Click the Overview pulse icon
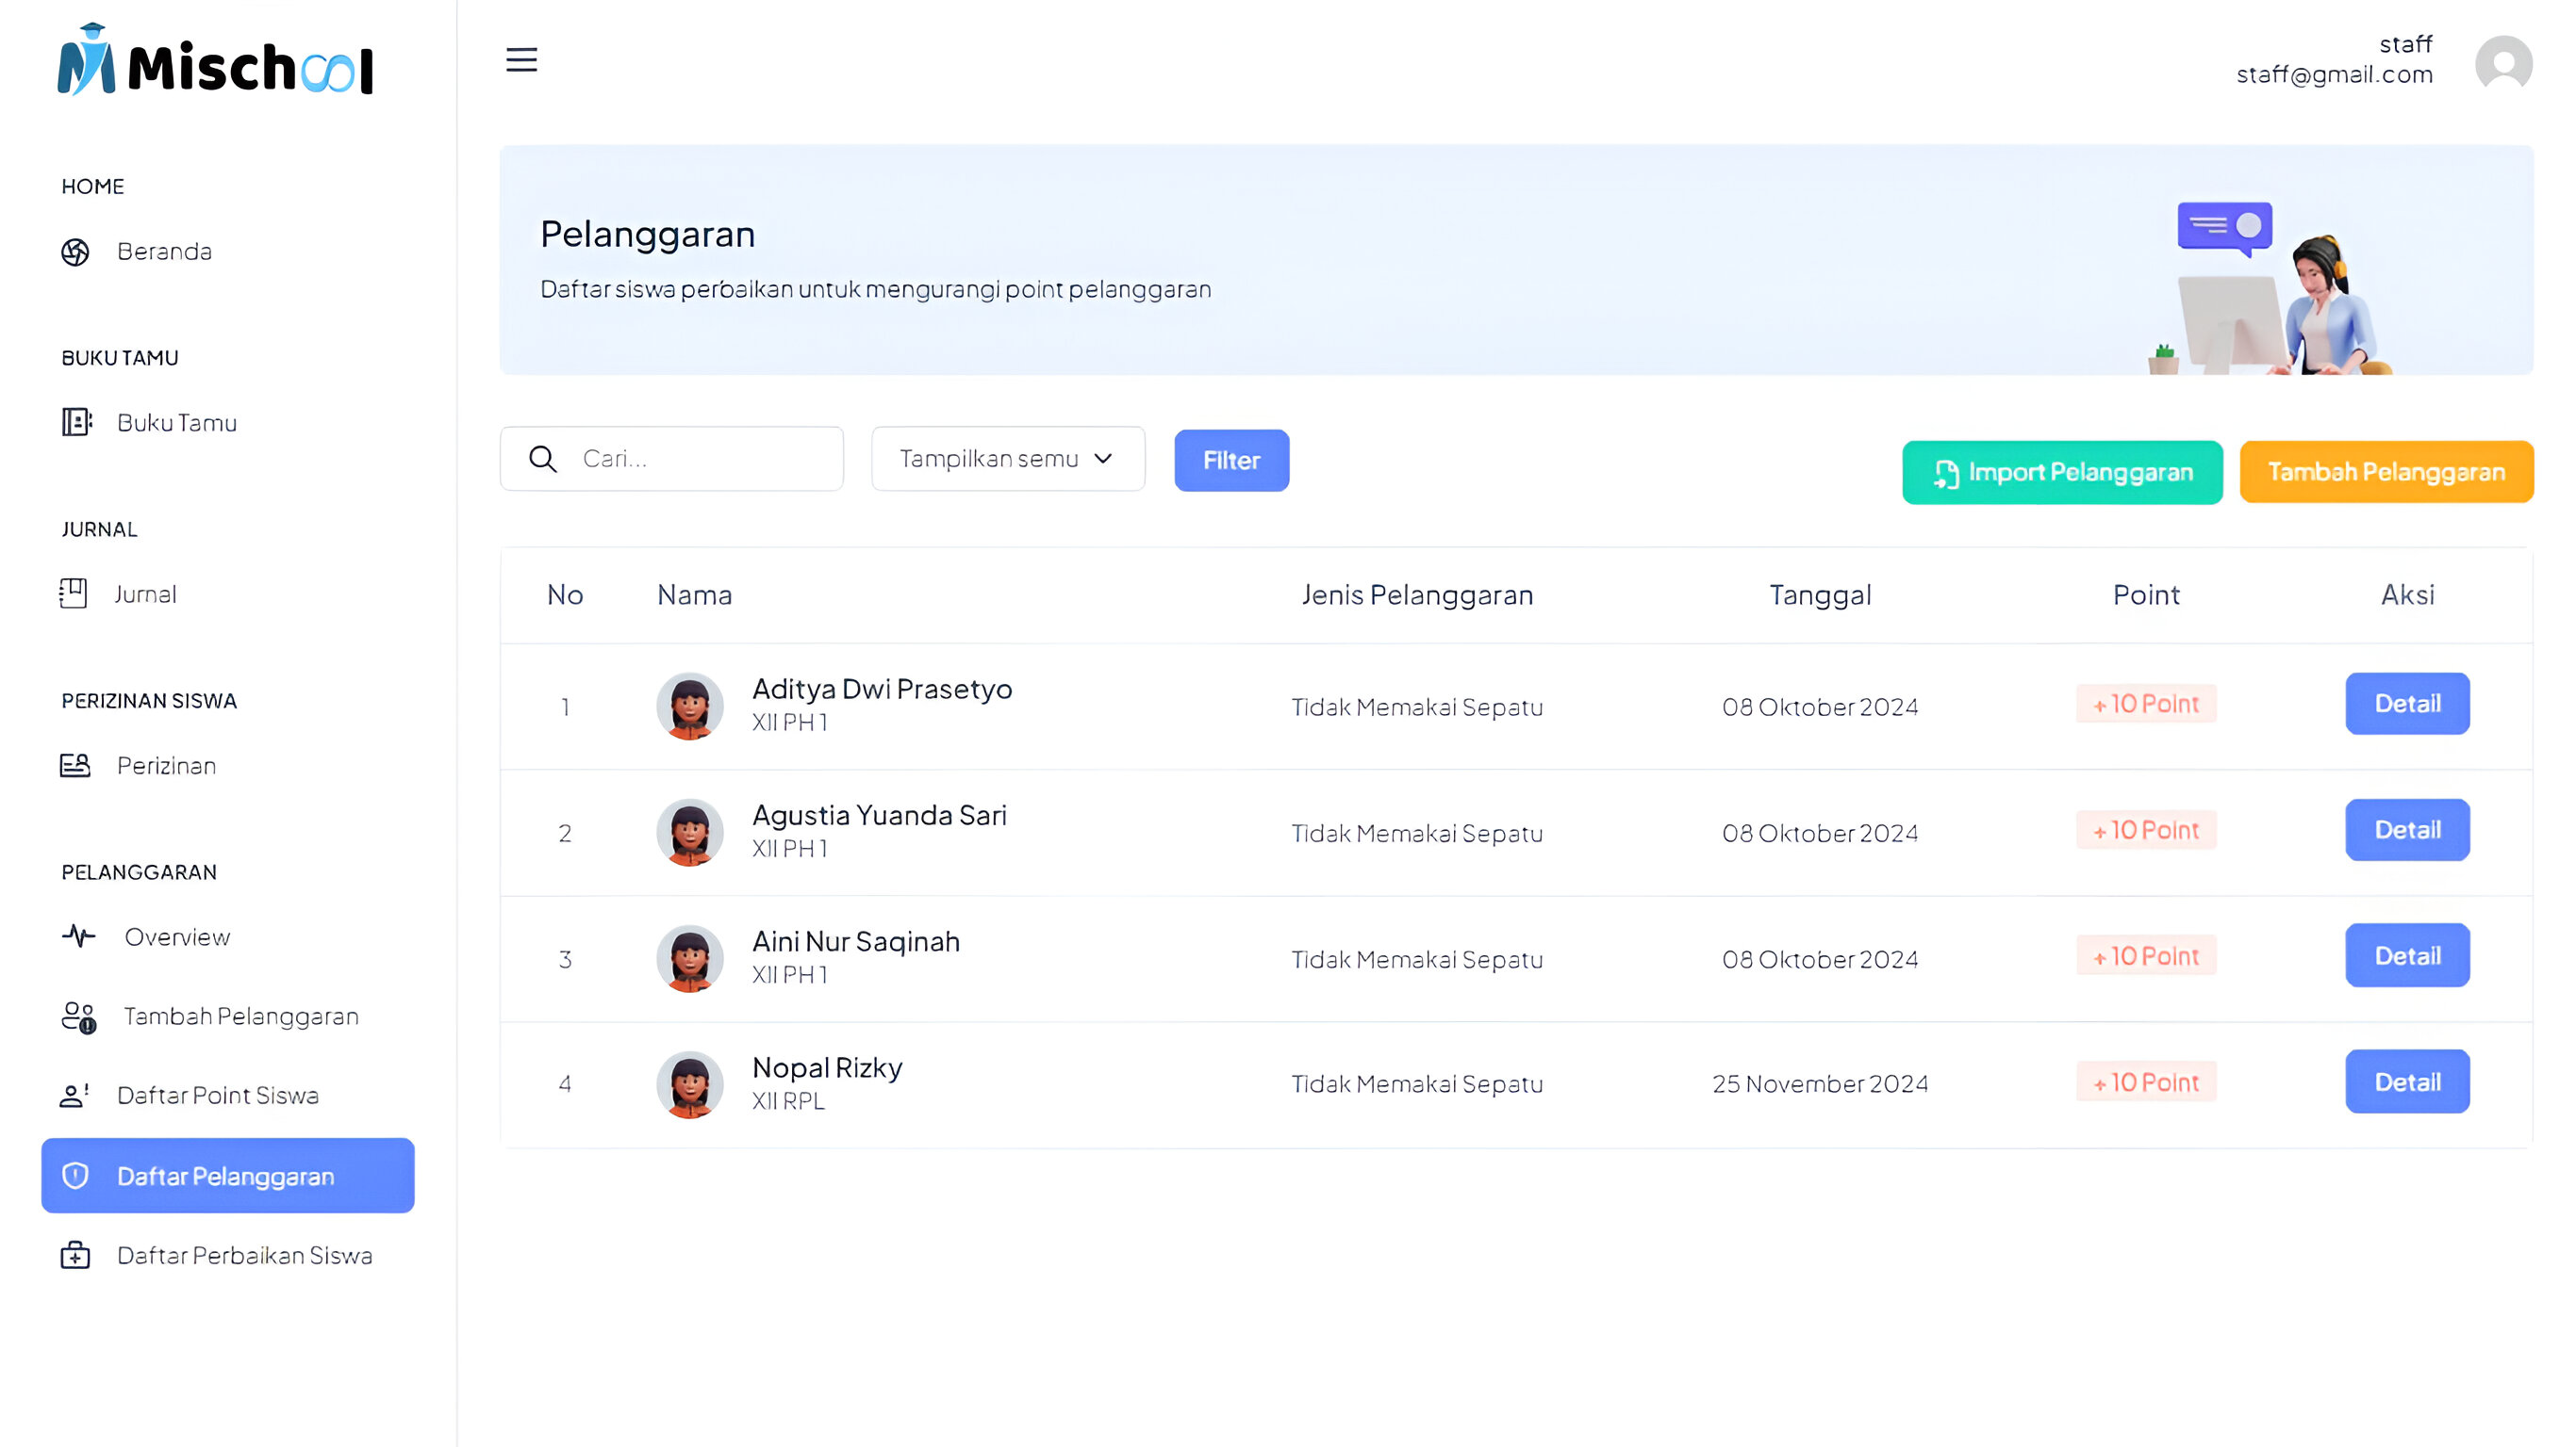Image resolution: width=2576 pixels, height=1447 pixels. tap(79, 936)
